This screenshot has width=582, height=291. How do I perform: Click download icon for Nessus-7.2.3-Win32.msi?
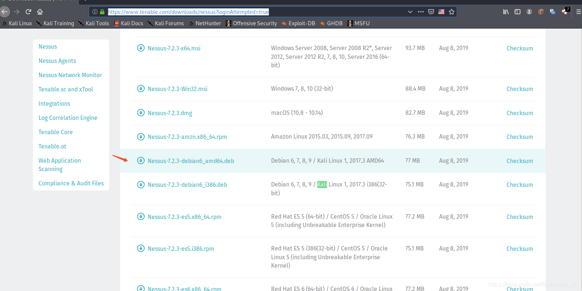(x=141, y=88)
